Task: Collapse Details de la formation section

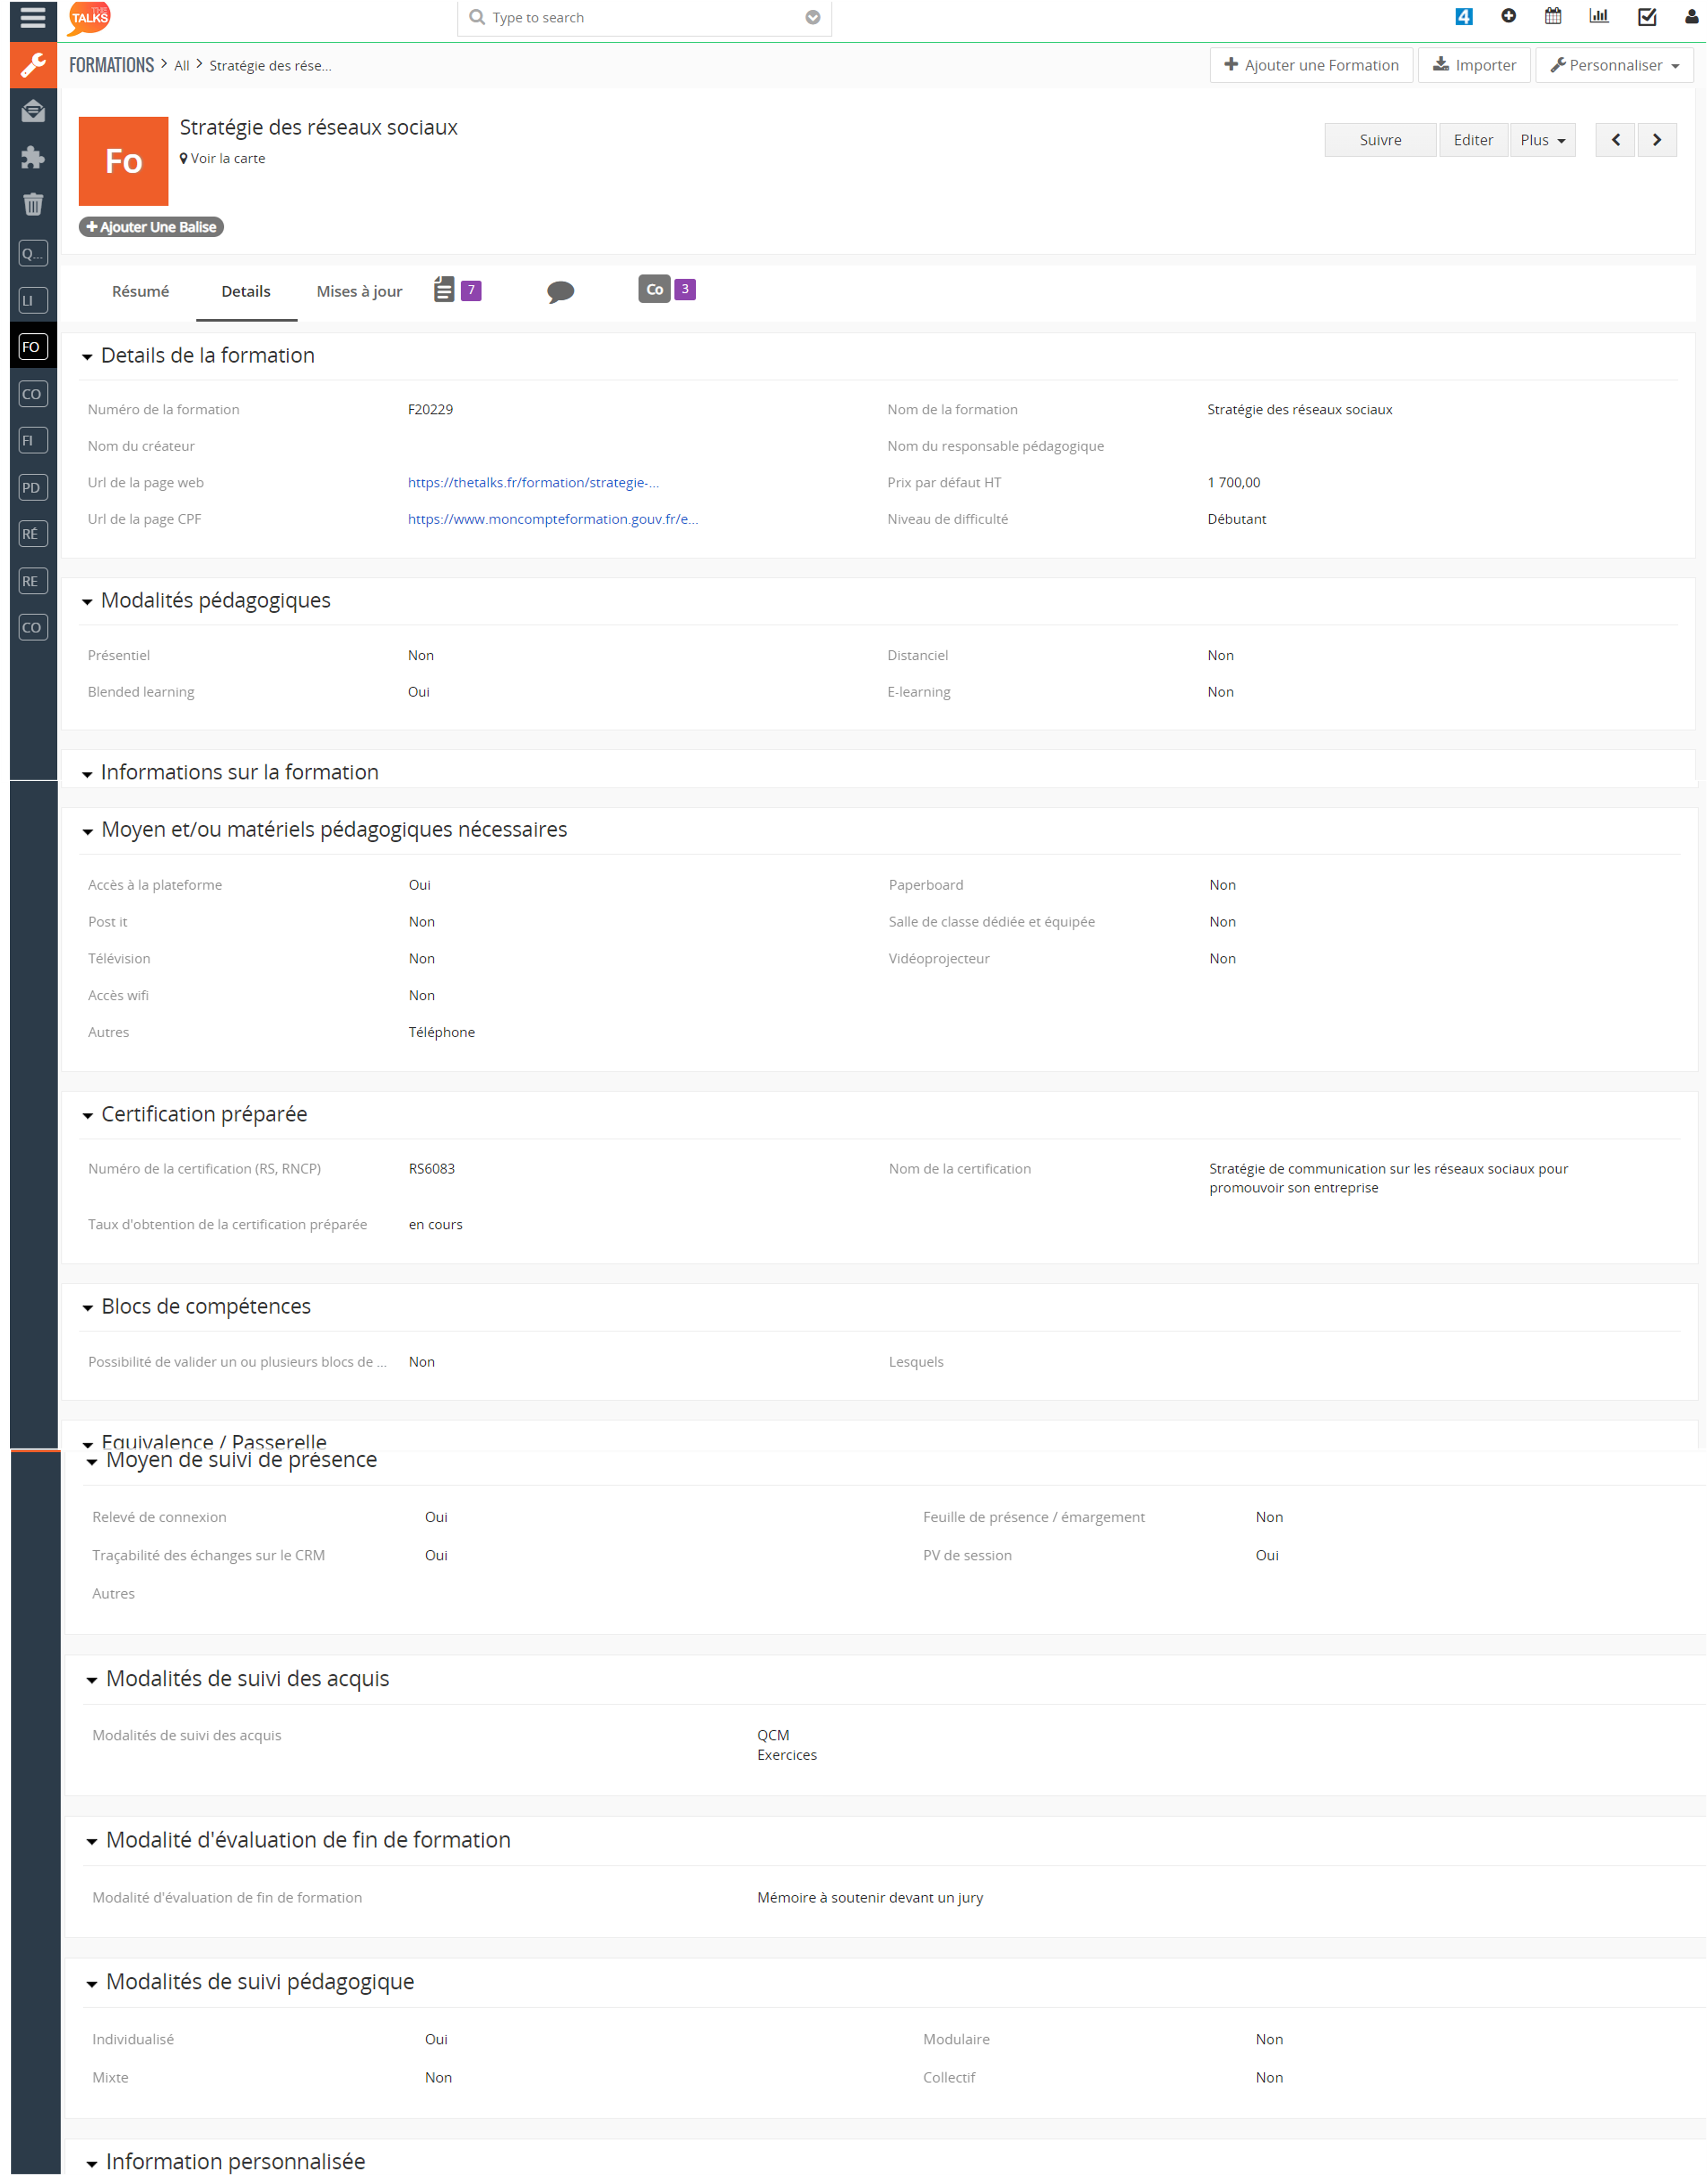Action: point(87,357)
